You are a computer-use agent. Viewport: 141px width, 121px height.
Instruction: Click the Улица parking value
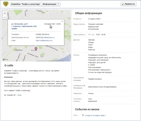coord(91,93)
